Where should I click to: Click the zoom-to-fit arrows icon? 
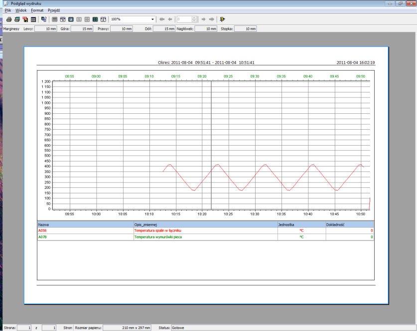click(x=103, y=19)
